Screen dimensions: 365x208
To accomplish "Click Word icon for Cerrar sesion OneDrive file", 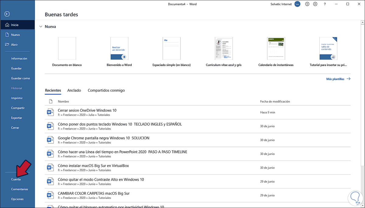I will pos(50,112).
